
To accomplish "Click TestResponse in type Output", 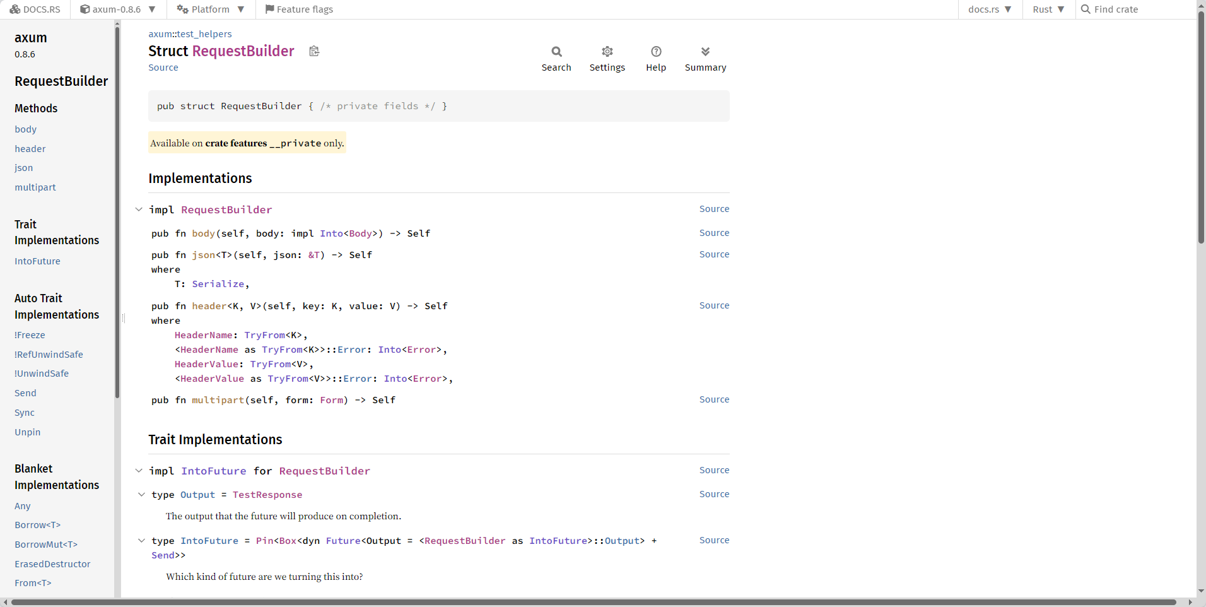I will click(267, 495).
